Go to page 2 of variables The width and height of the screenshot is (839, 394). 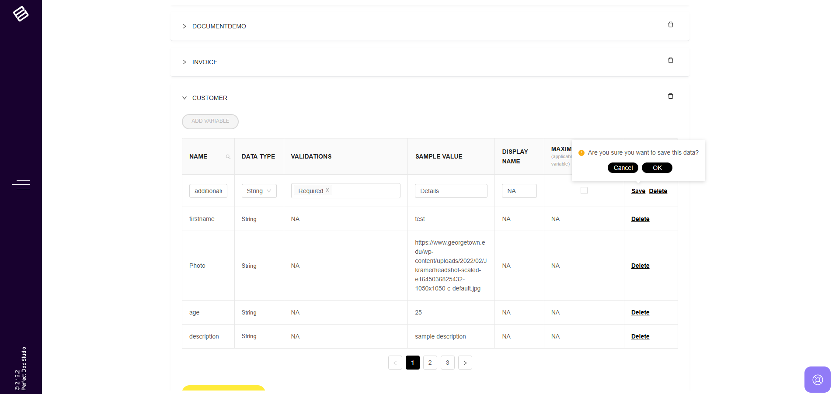coord(430,363)
